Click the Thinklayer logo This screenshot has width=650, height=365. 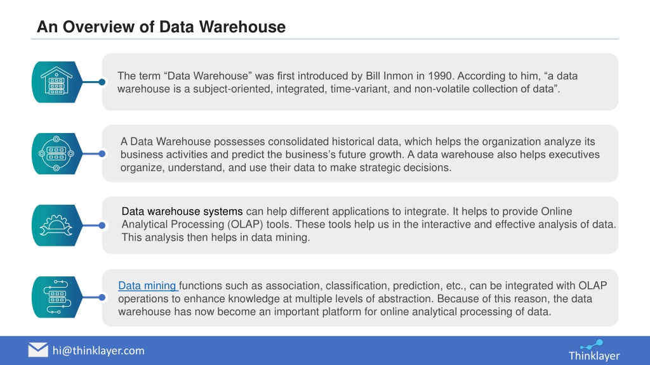pos(594,350)
